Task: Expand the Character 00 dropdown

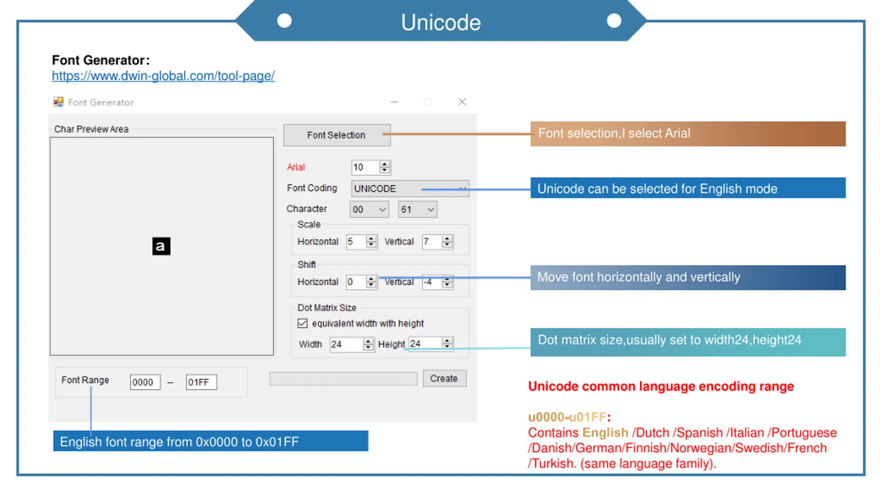Action: click(369, 209)
